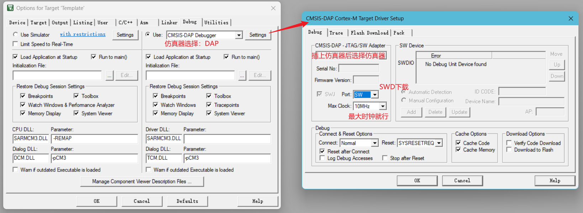The width and height of the screenshot is (583, 213).
Task: Enable Download to Flash checkbox
Action: click(x=509, y=149)
